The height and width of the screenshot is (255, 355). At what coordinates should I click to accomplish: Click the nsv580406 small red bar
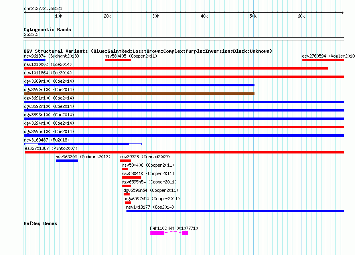tap(125, 169)
